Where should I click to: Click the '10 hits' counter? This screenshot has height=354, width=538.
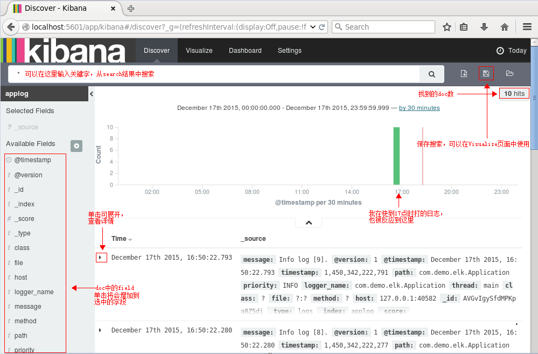click(x=514, y=93)
